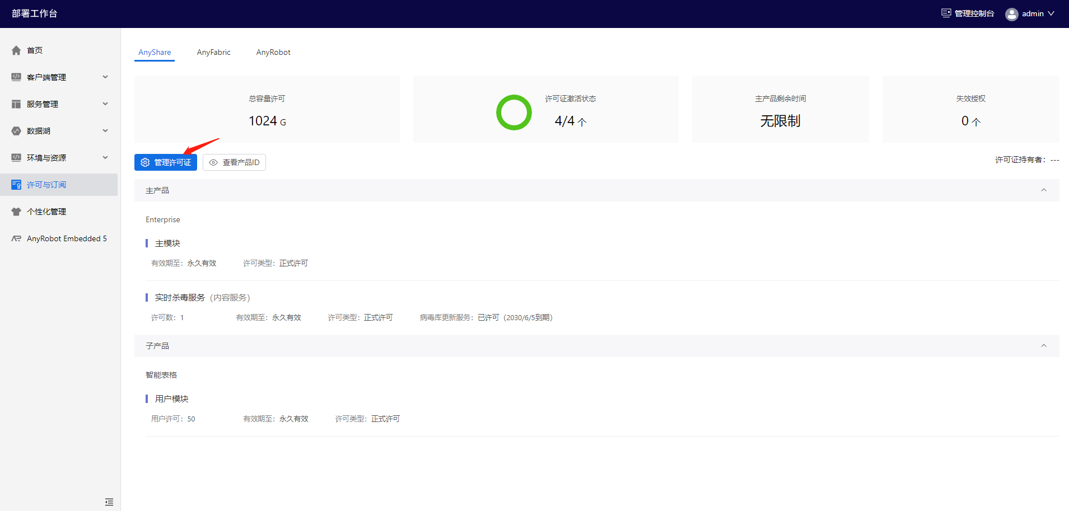Click the 智能表格 product name

[x=161, y=375]
